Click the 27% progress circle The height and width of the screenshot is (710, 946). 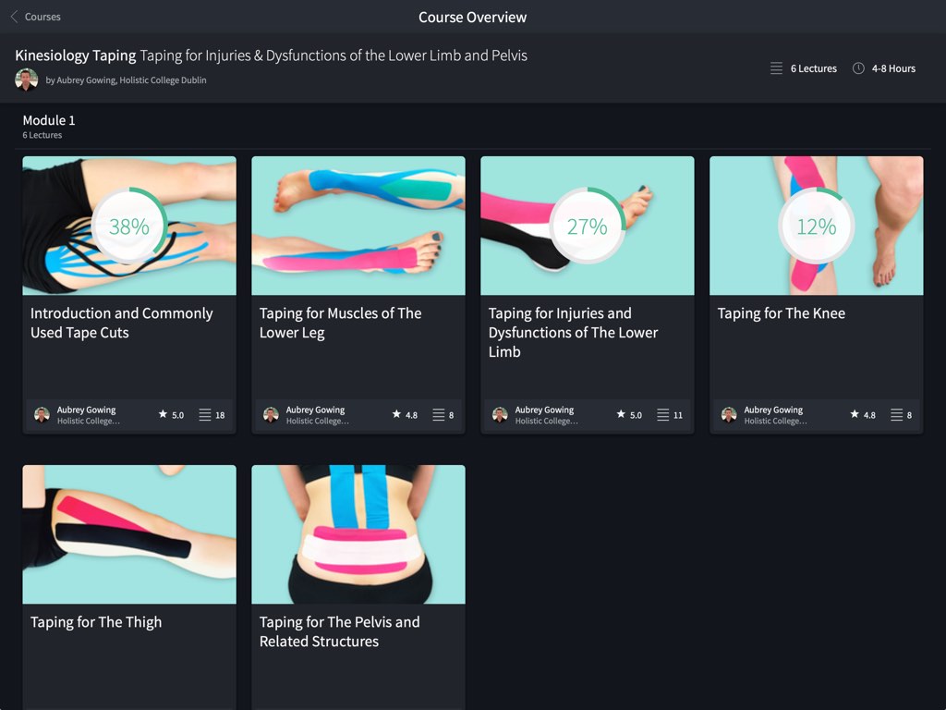(x=587, y=226)
